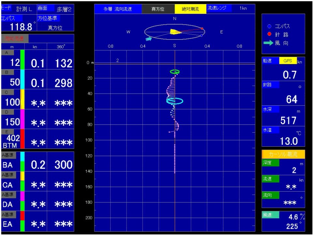Click the water temperature value 13.0
This screenshot has height=235, width=313.
pyautogui.click(x=289, y=141)
